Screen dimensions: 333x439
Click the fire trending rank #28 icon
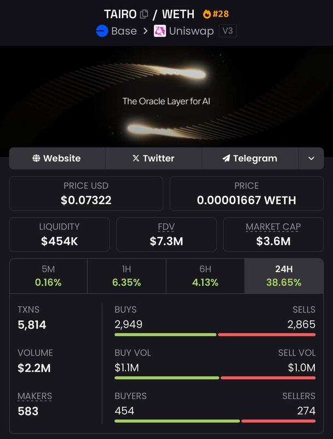pos(207,14)
